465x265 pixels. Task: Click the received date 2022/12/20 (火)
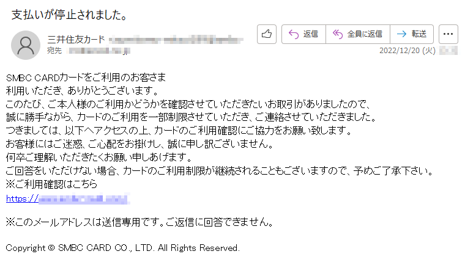pyautogui.click(x=407, y=51)
